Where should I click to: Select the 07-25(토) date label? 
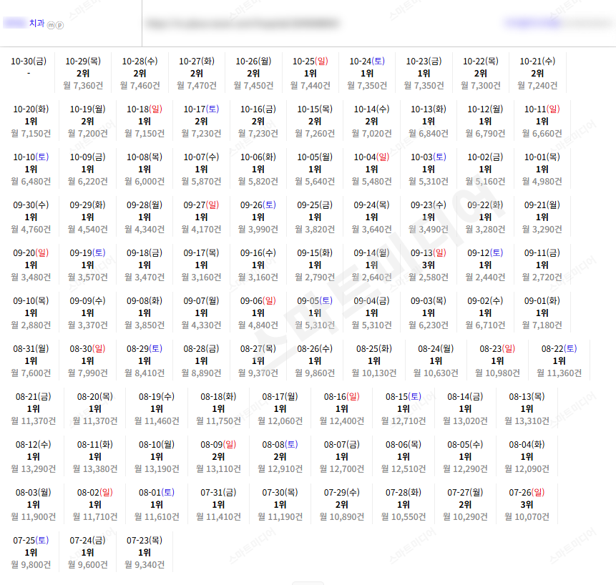point(31,540)
